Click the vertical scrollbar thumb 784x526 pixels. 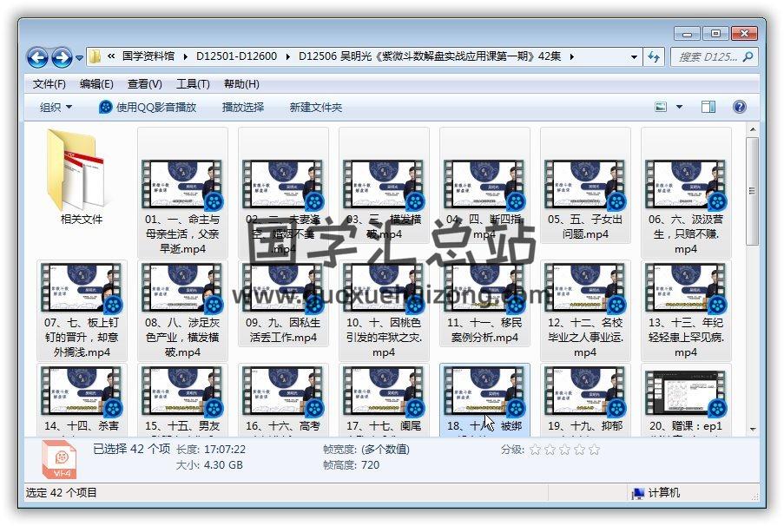click(752, 191)
